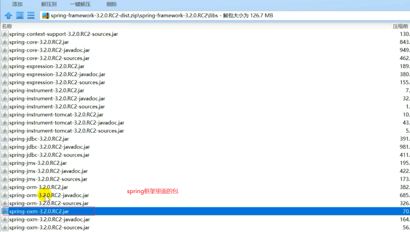This screenshot has width=410, height=232.
Task: Click the blue square view icon beside the up arrow
Action: click(x=20, y=16)
